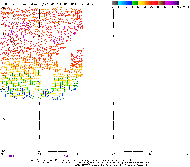This screenshot has width=190, height=167.
Task: Click the '51' longitude axis label
Action: 76,154
